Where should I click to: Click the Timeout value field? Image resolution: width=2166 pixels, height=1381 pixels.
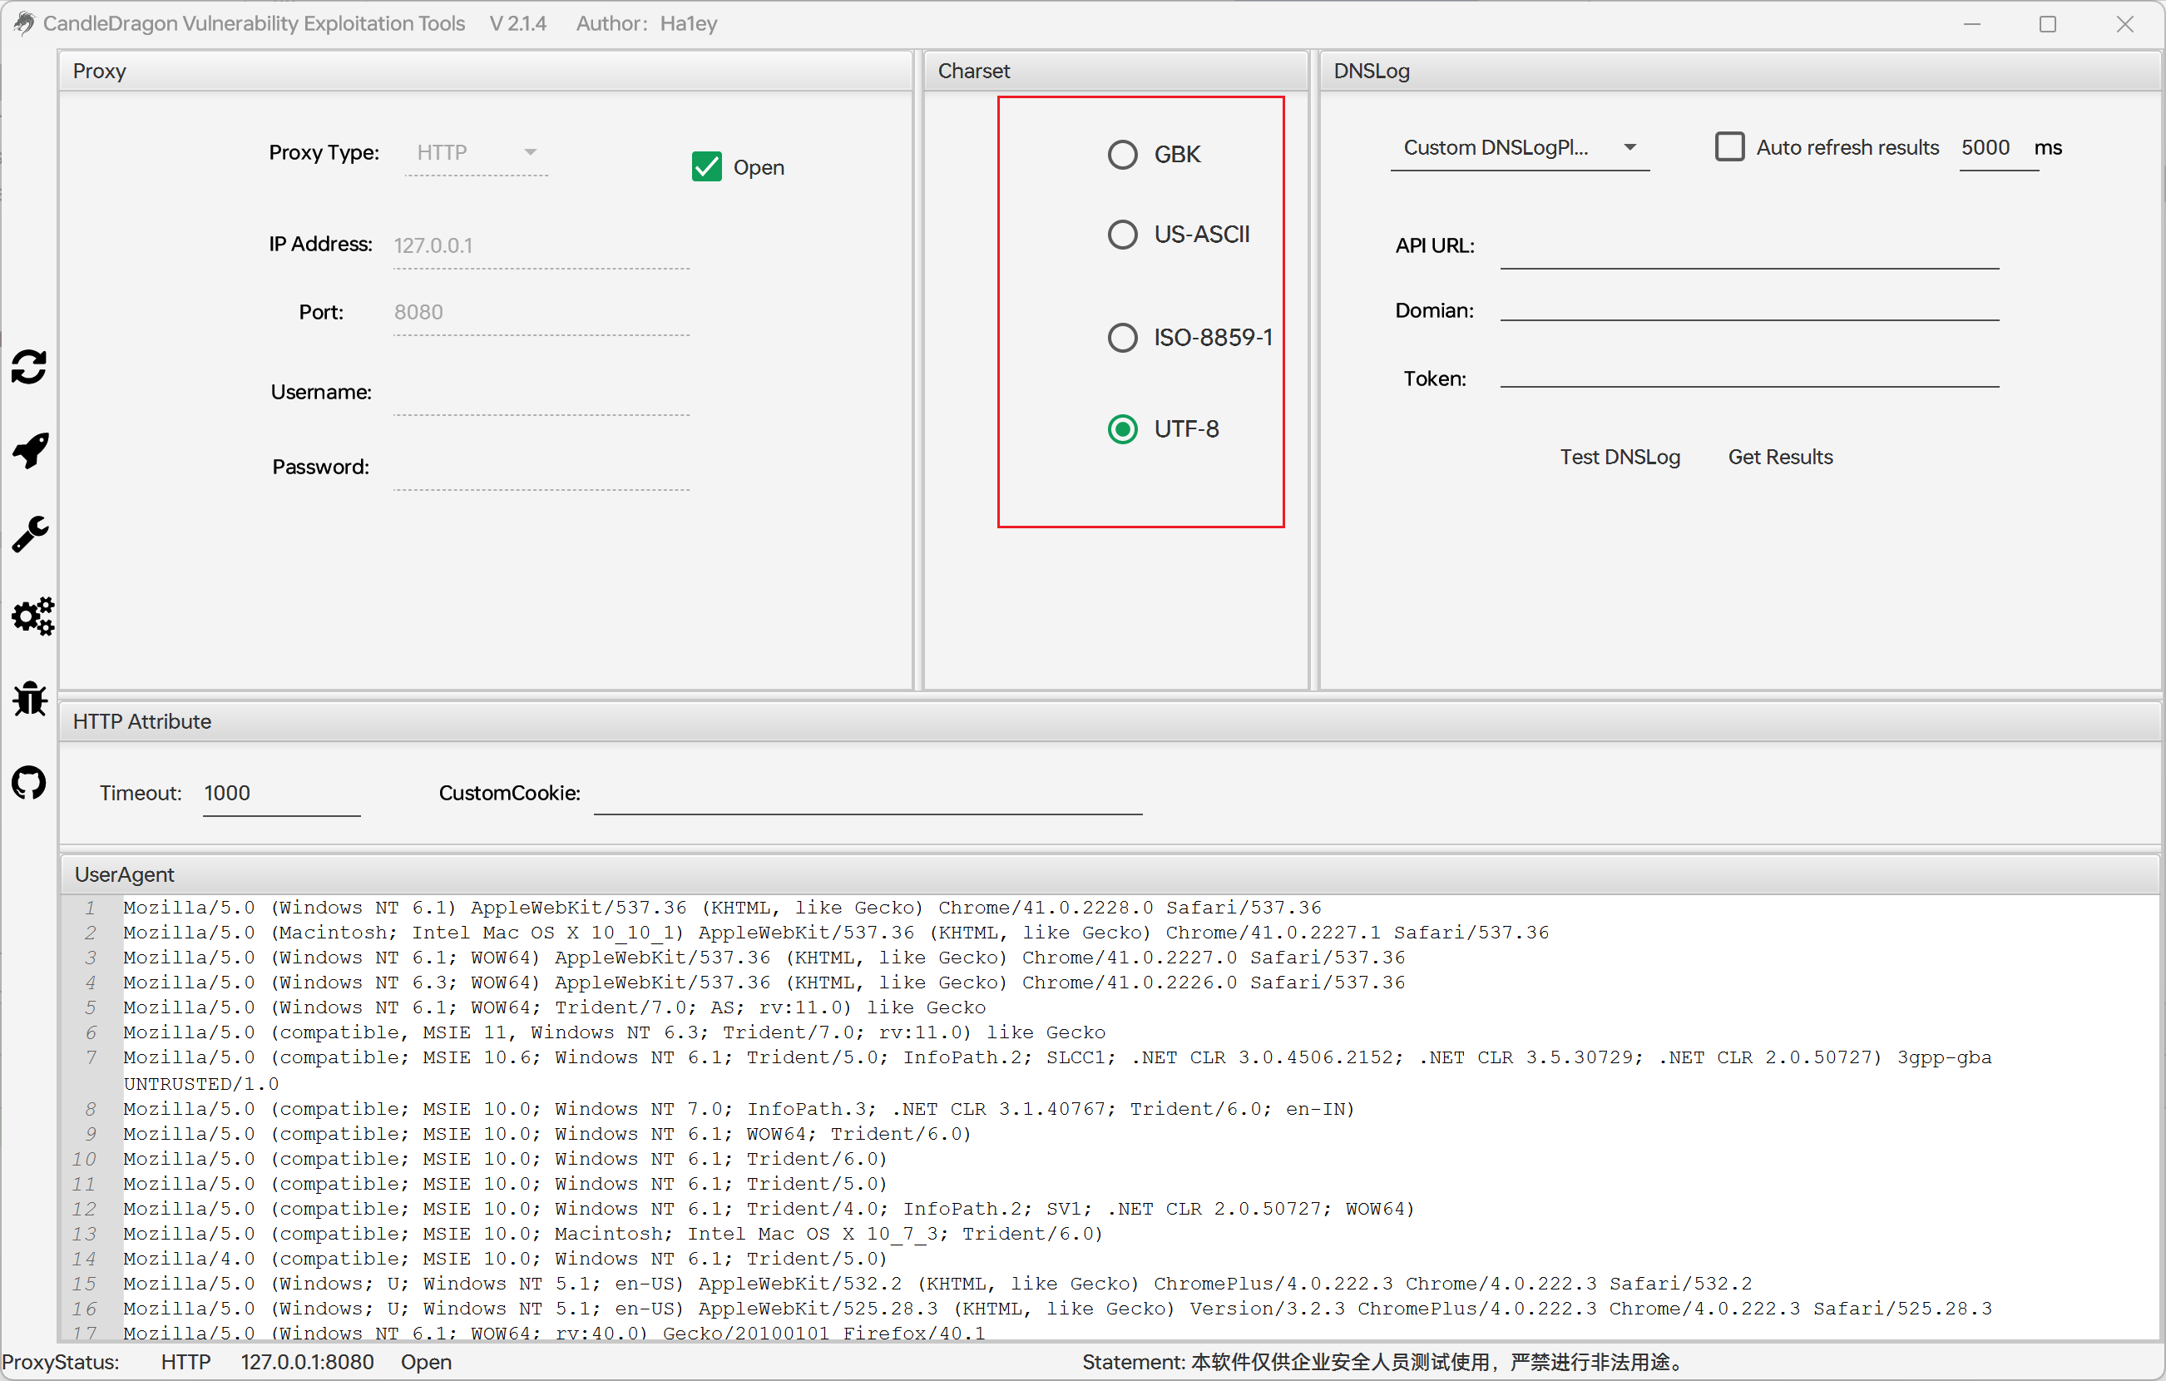click(x=279, y=794)
